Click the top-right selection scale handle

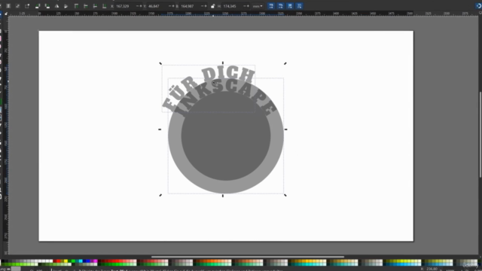pos(285,63)
